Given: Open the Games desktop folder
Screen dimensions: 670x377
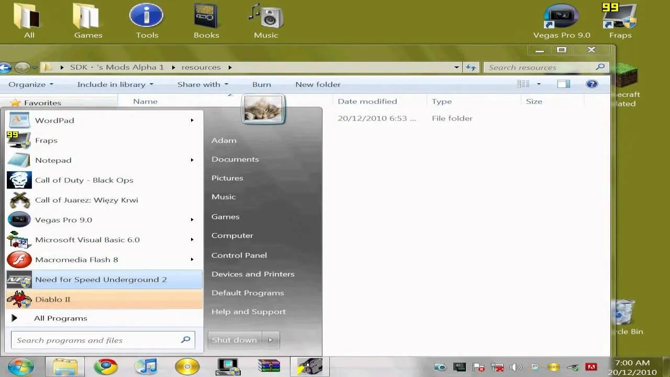Looking at the screenshot, I should click(x=88, y=21).
